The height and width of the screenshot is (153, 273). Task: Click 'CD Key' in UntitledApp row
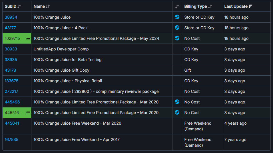(191, 49)
